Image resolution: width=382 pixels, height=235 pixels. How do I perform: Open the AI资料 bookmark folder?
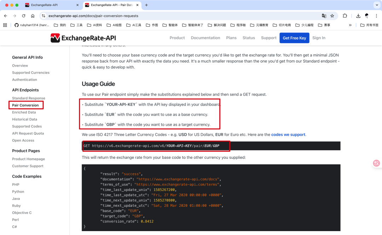94,25
